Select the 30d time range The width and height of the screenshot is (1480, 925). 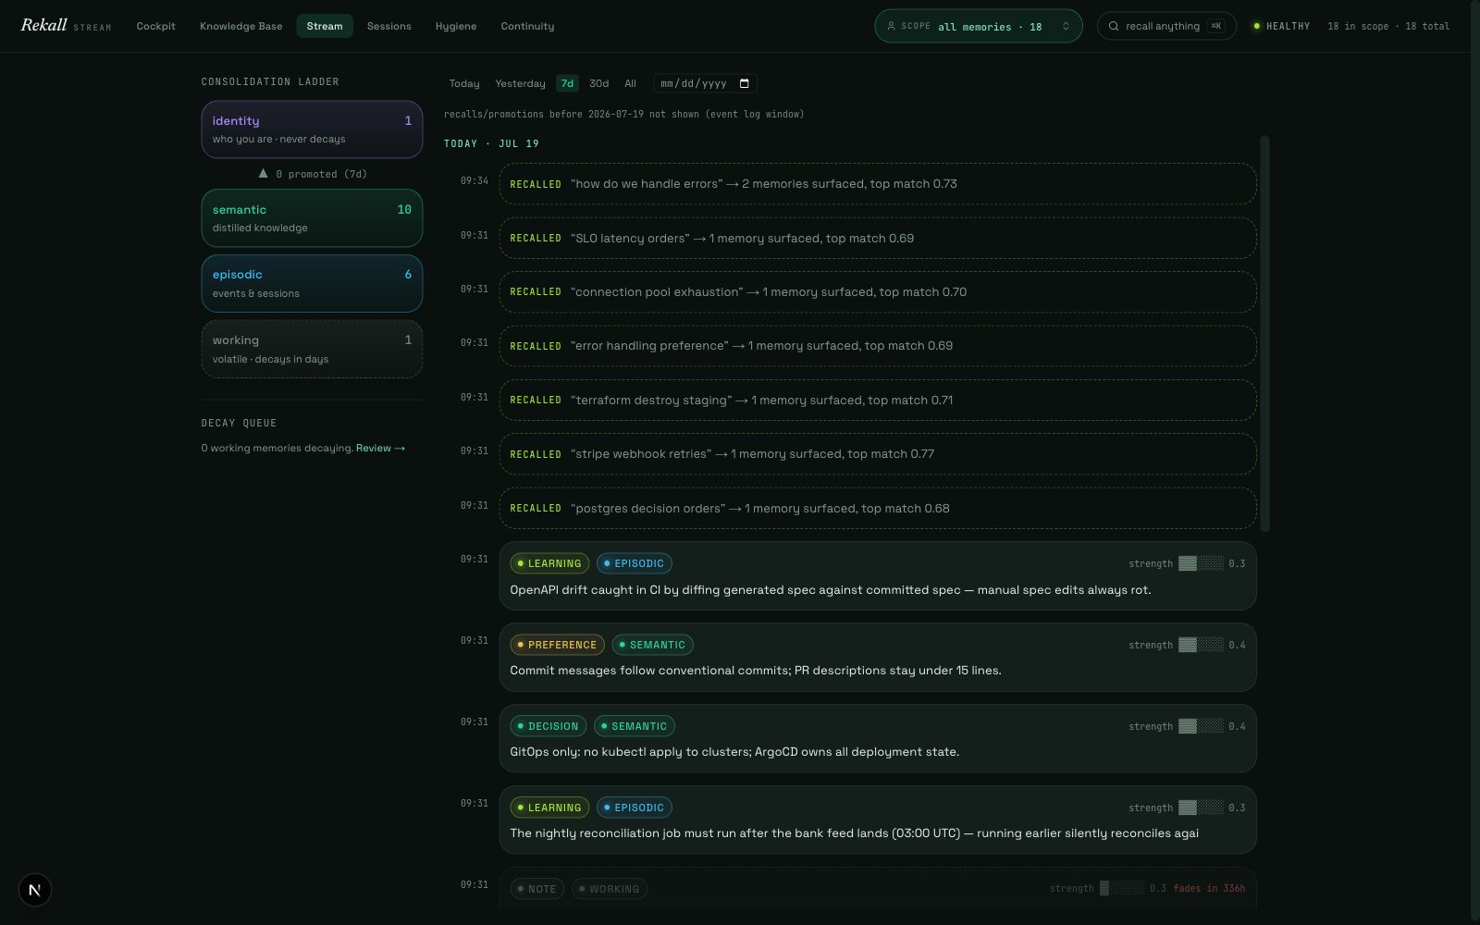[599, 83]
